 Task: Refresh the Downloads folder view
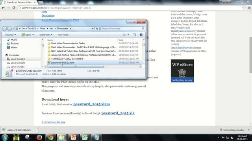tap(97, 29)
